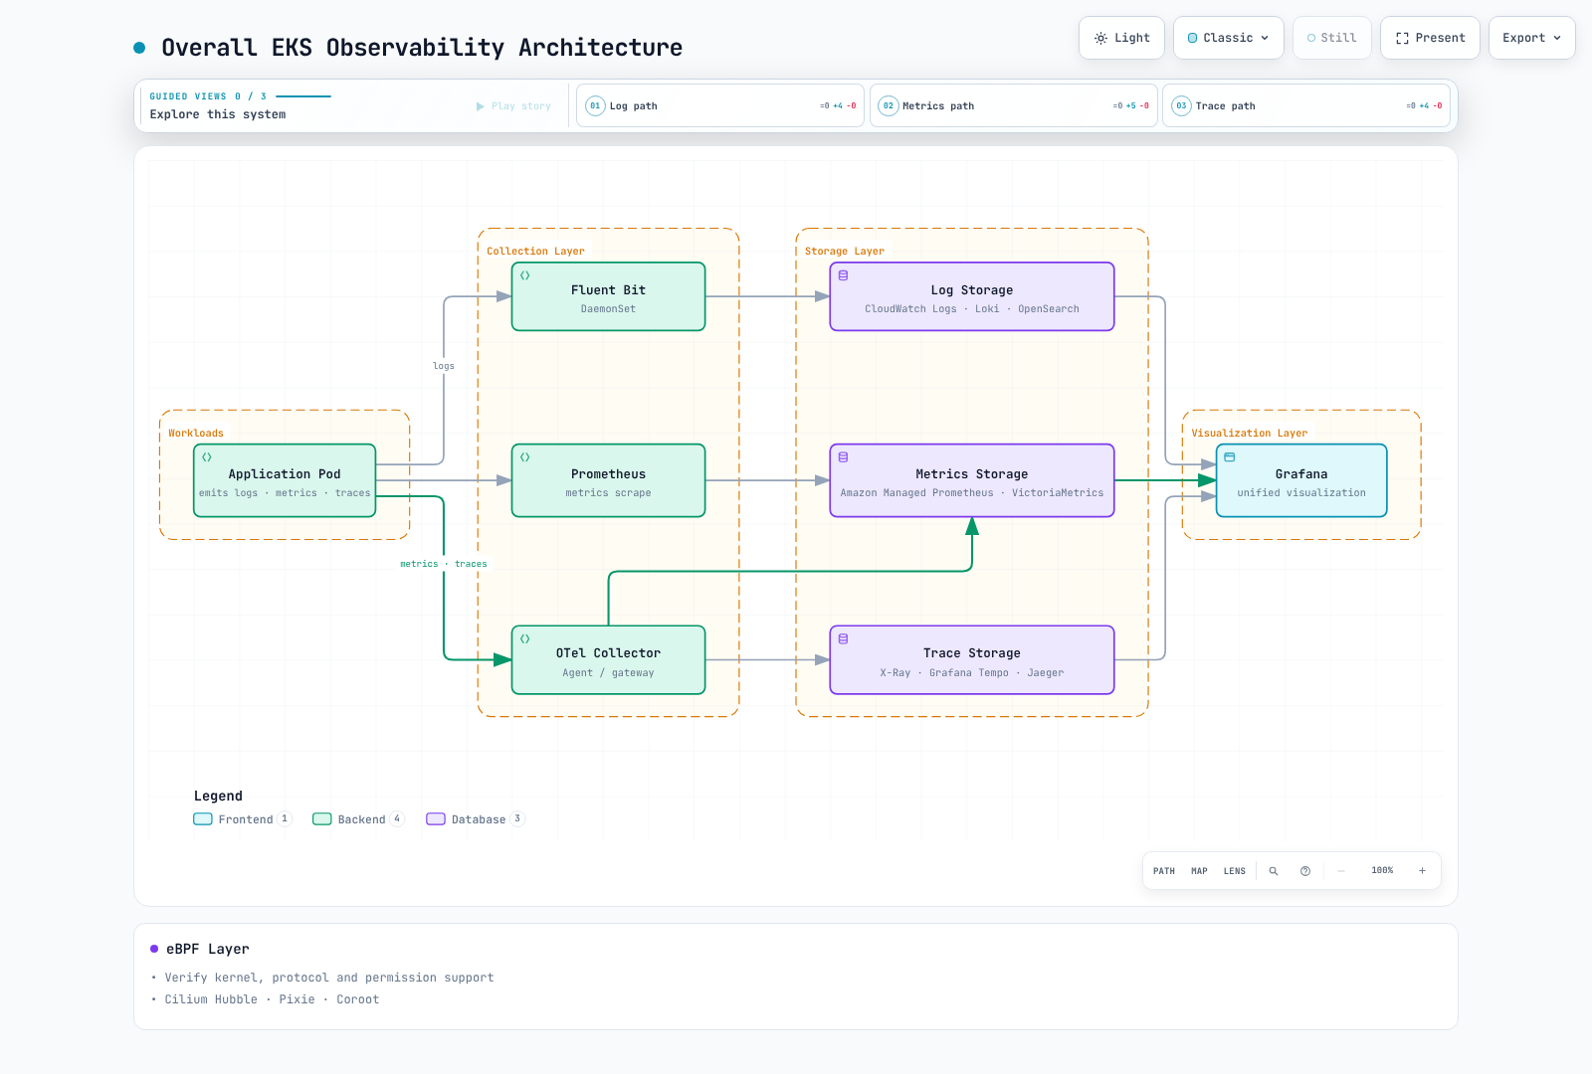Click the fullscreen icon on Present button
The image size is (1592, 1074).
[x=1402, y=38]
